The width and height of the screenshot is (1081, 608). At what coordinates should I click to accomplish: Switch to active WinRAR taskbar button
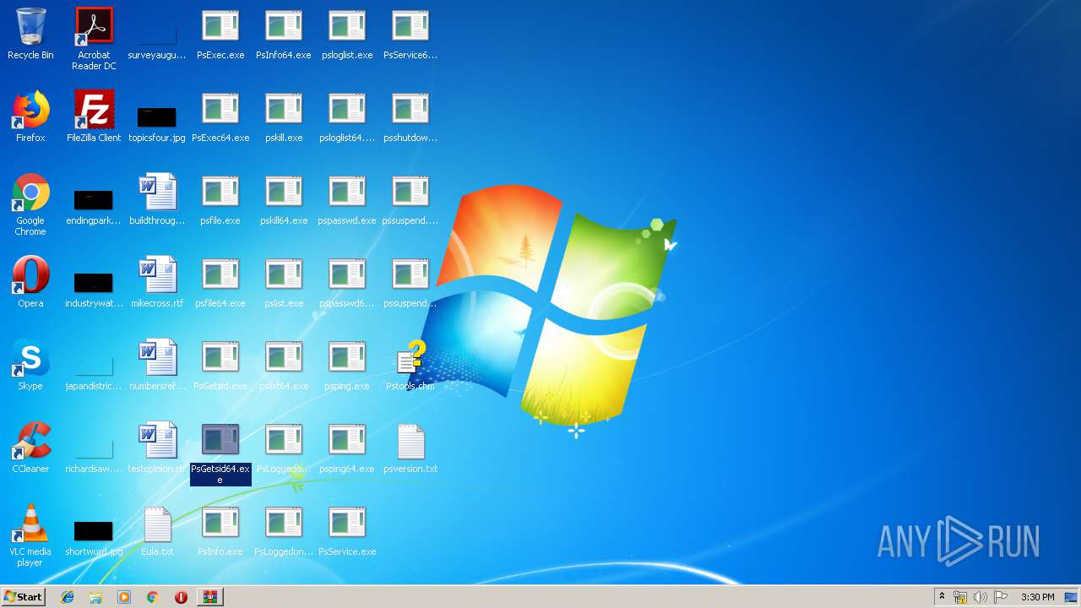pos(209,597)
